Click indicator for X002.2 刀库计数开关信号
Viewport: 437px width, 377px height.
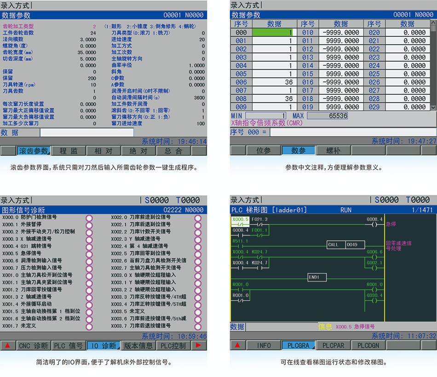(198, 233)
